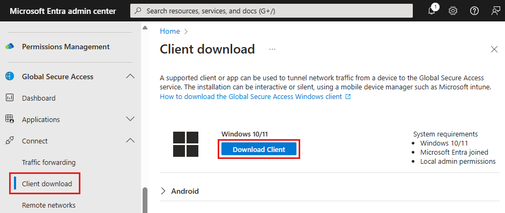Open Traffic forwarding in the sidebar
Screen dimensions: 505x213
(x=49, y=163)
